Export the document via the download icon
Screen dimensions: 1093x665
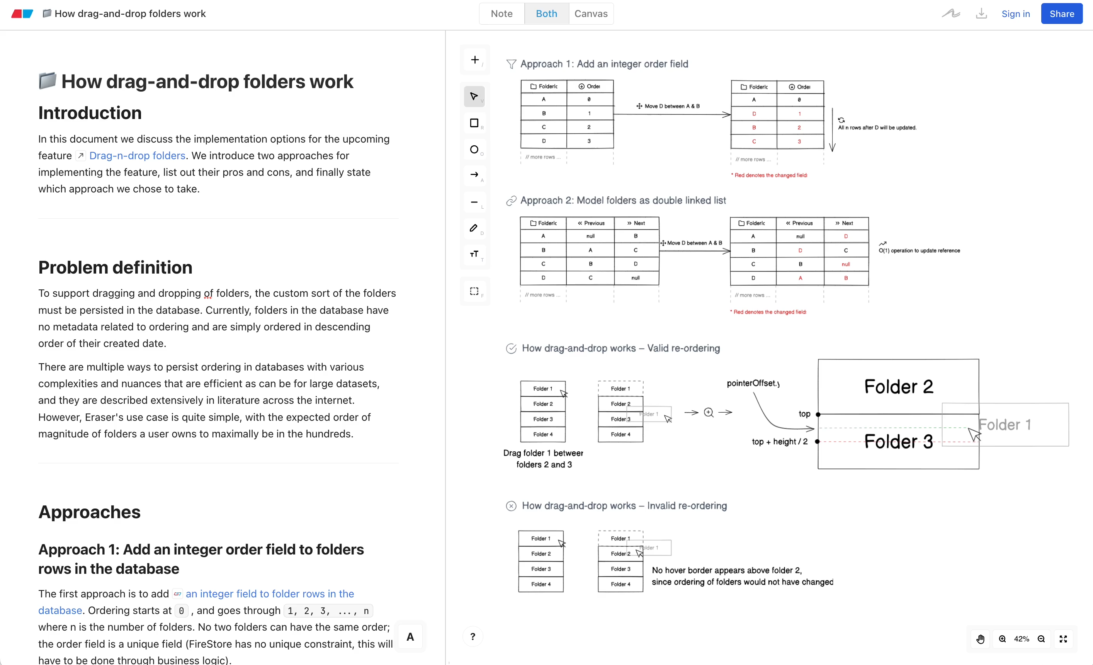tap(982, 13)
